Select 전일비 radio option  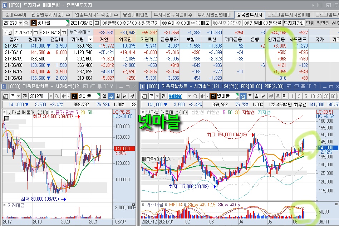tap(247, 23)
